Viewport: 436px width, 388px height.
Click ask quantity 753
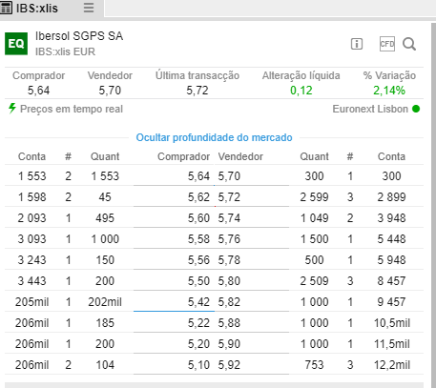point(314,365)
